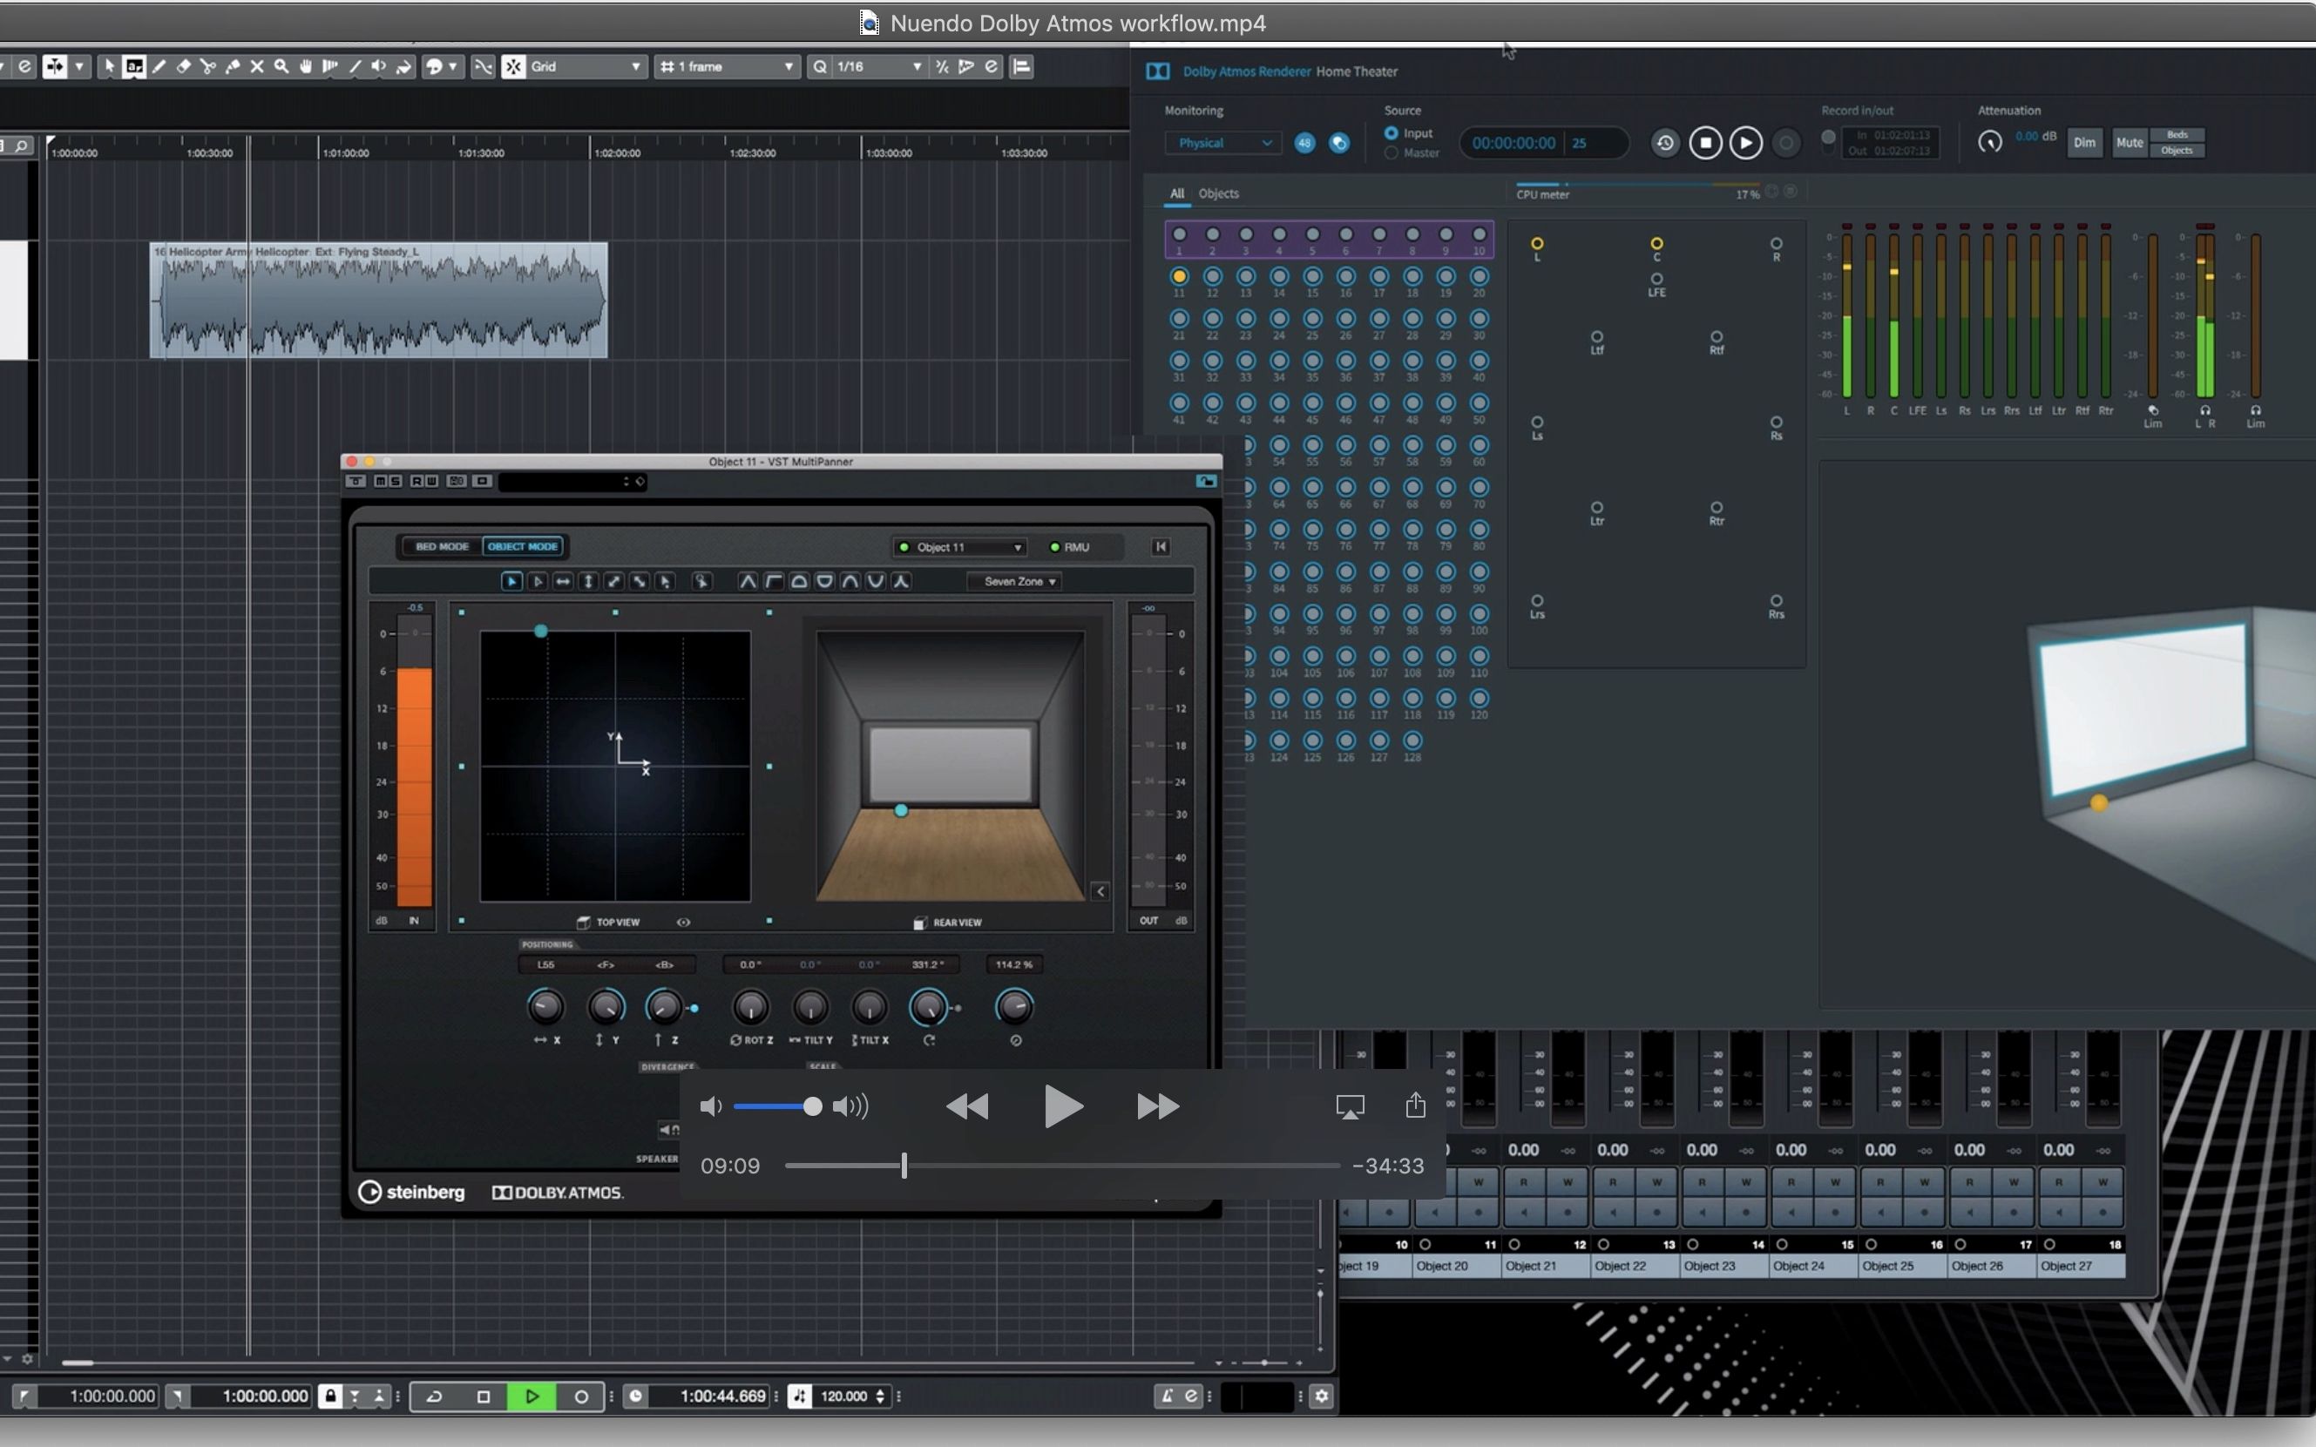Open the color tool dropdown arrow

[453, 66]
